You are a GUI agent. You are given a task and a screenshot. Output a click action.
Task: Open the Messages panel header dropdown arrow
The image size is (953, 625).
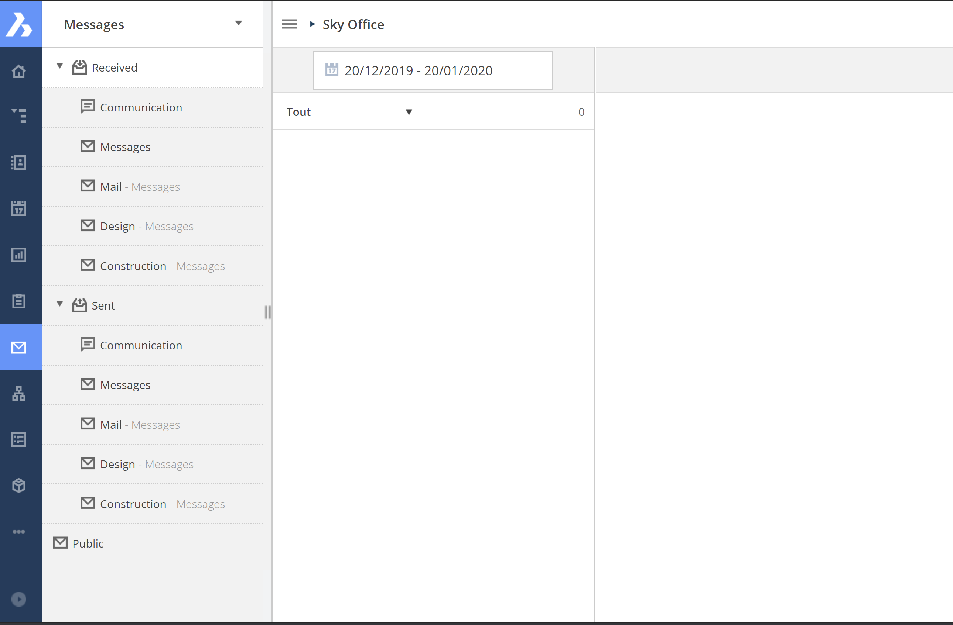[239, 23]
